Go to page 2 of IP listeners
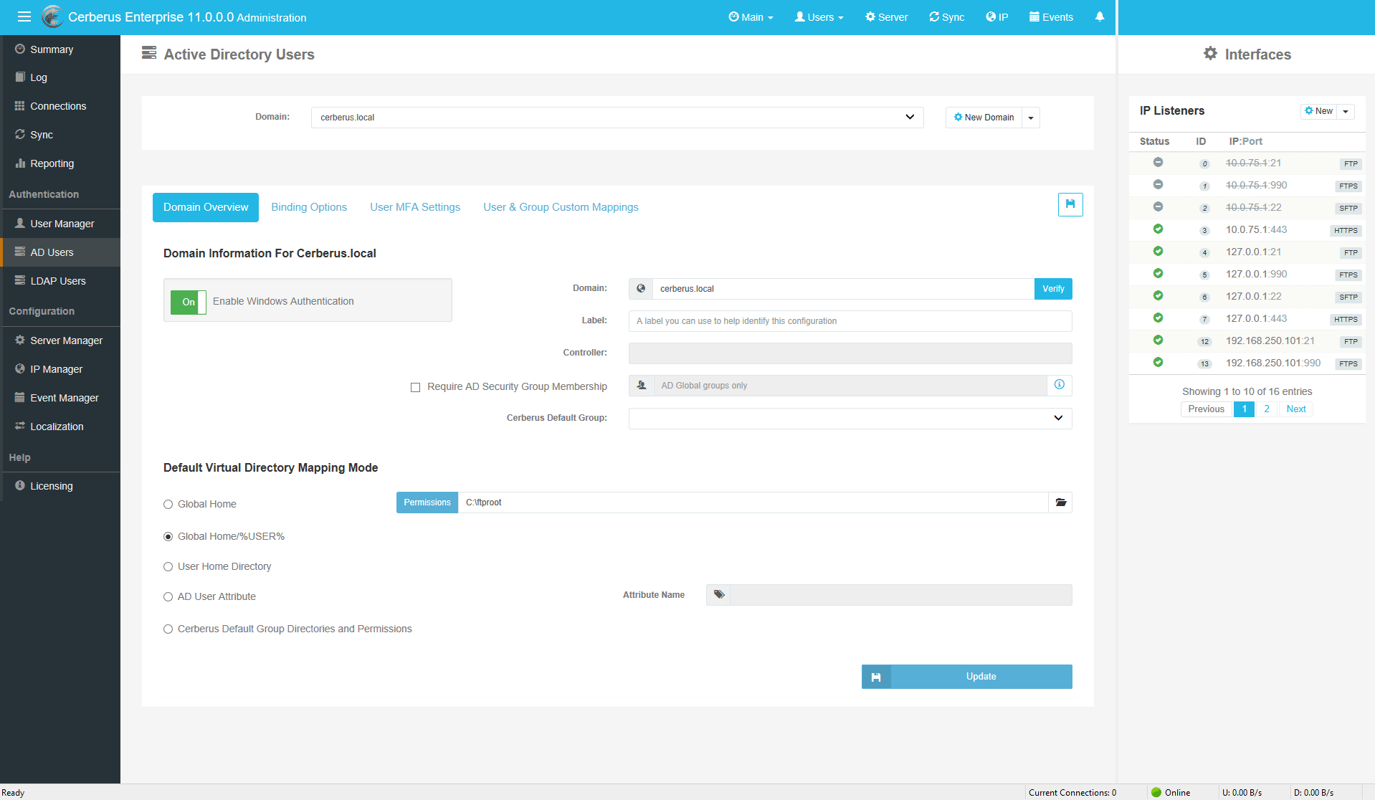Image resolution: width=1375 pixels, height=800 pixels. tap(1267, 409)
